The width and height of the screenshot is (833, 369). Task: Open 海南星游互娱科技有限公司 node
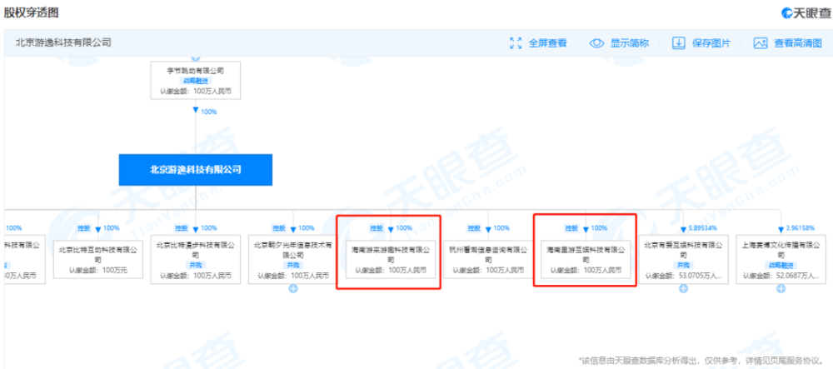(x=586, y=259)
